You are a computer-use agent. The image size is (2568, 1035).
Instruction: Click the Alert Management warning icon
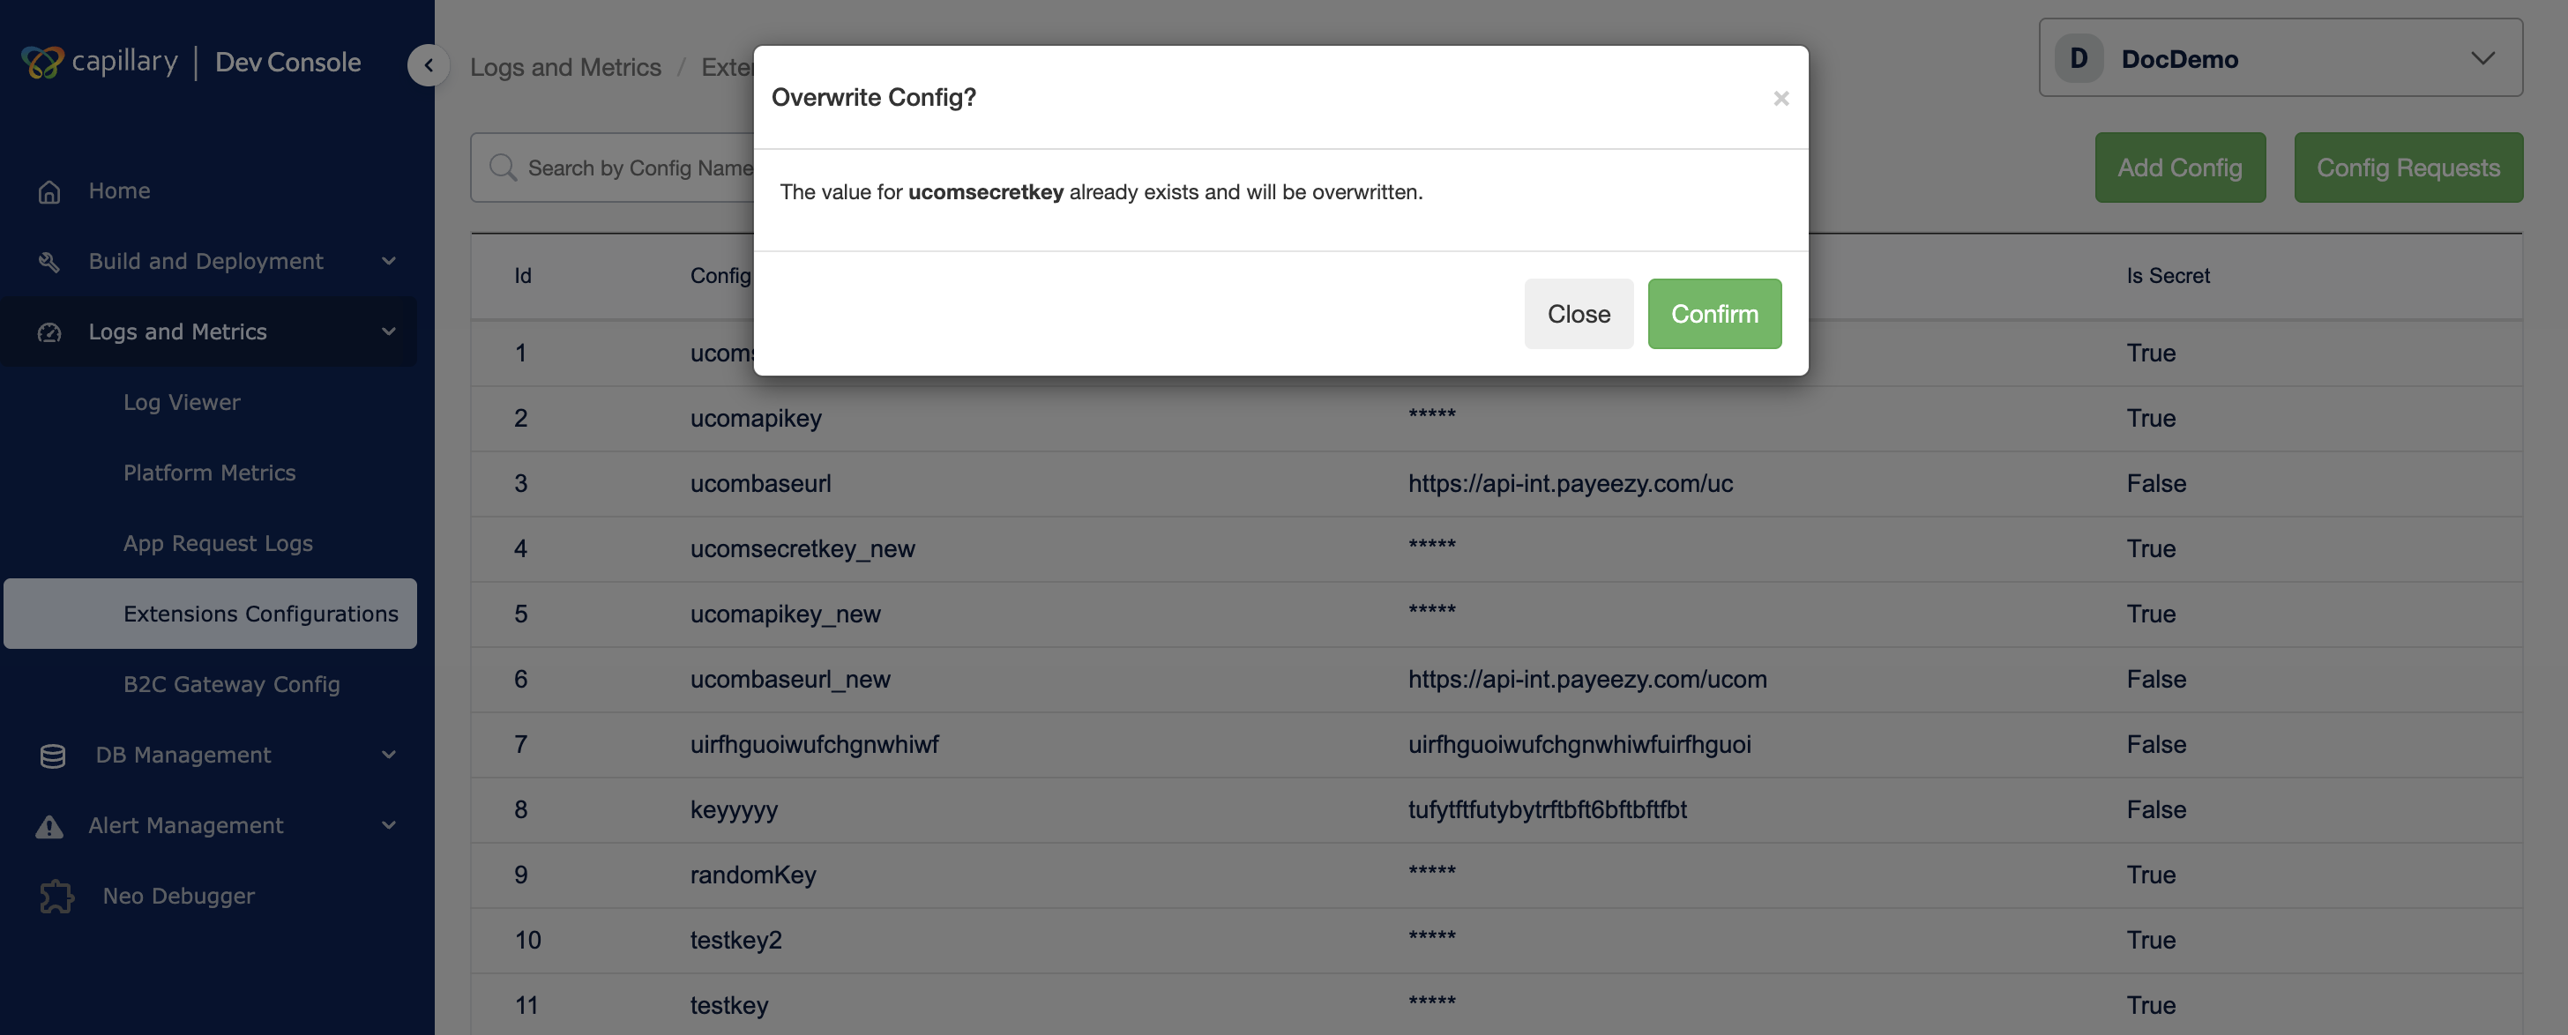(49, 827)
